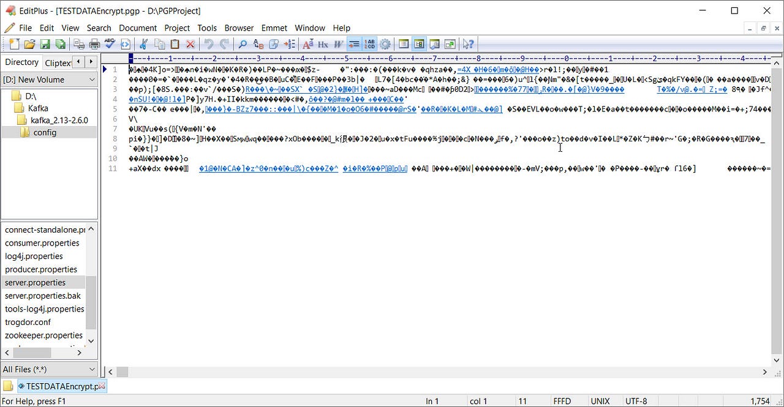Viewport: 784px width, 407px height.
Task: Click the side tabs left arrow
Action: click(79, 62)
